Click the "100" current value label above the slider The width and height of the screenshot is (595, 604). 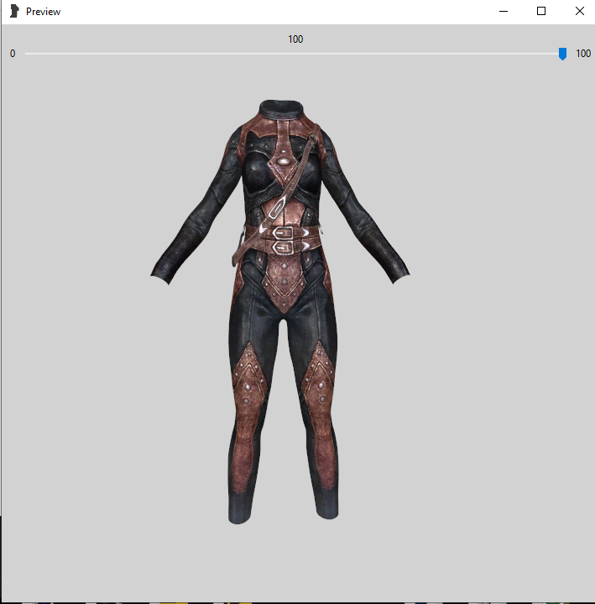coord(295,39)
